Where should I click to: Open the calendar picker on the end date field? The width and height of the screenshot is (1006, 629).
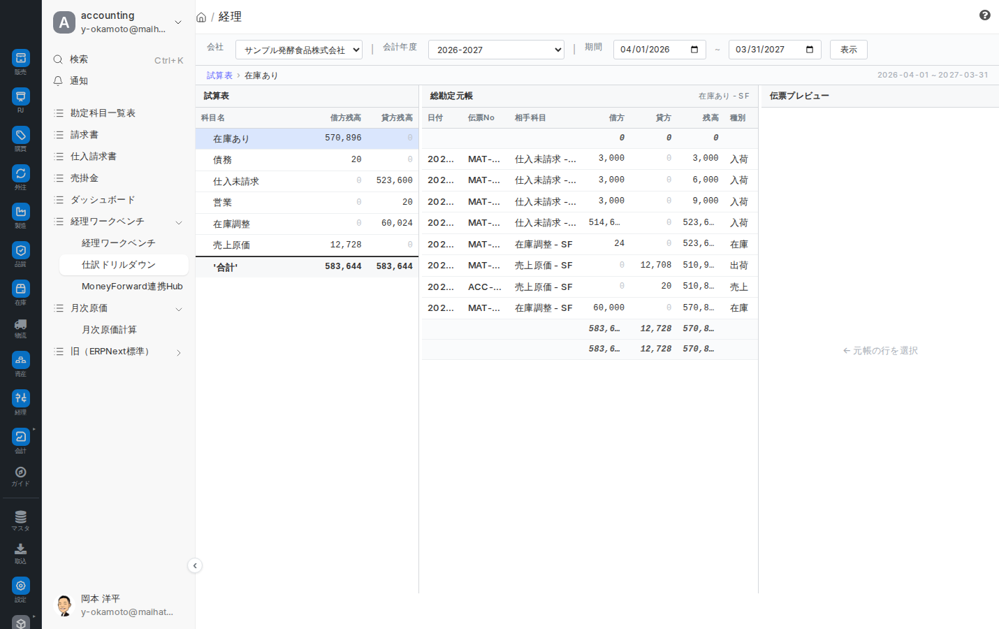pyautogui.click(x=810, y=50)
